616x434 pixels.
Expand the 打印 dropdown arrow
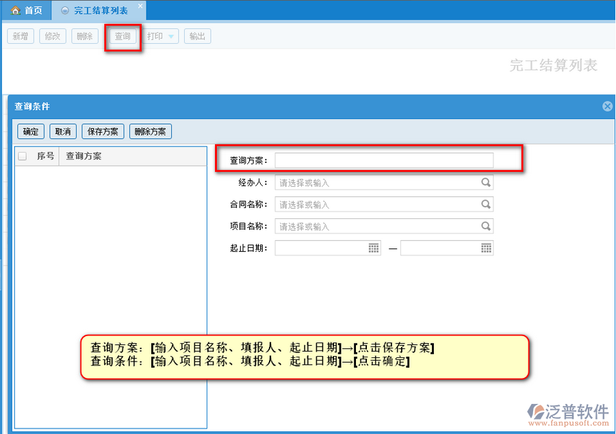point(171,36)
